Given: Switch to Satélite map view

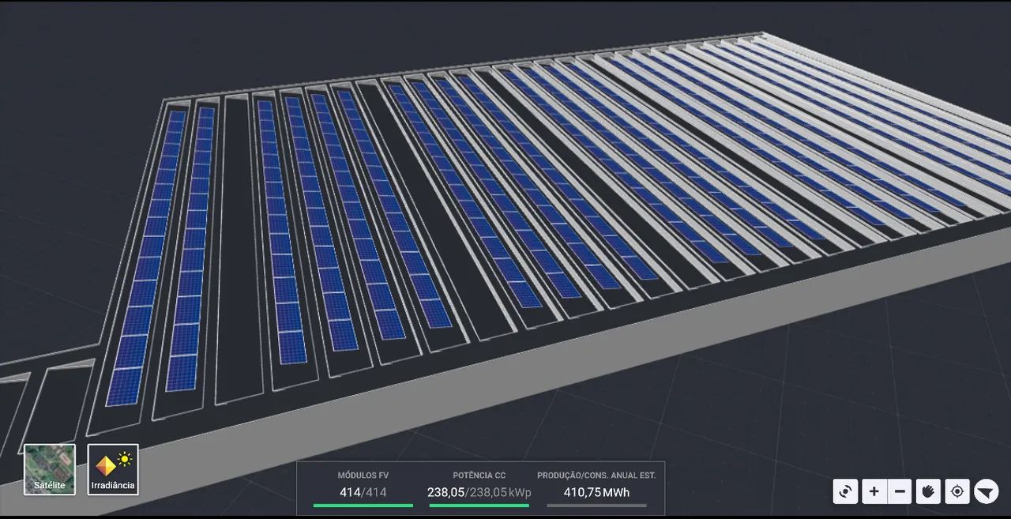Looking at the screenshot, I should coord(50,469).
